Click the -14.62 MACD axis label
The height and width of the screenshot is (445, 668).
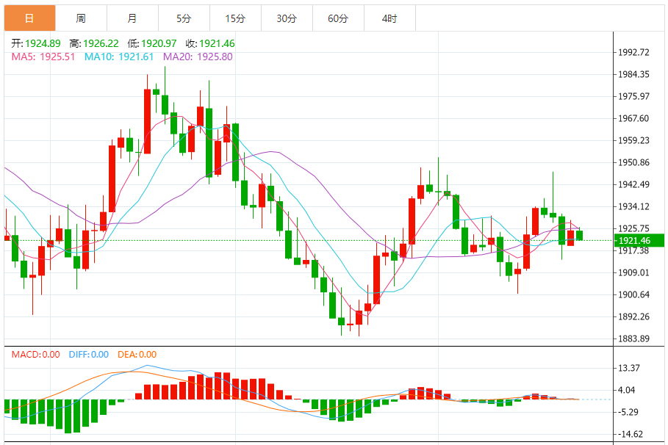(630, 434)
